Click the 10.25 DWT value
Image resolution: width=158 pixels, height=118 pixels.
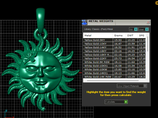pyautogui.click(x=131, y=40)
